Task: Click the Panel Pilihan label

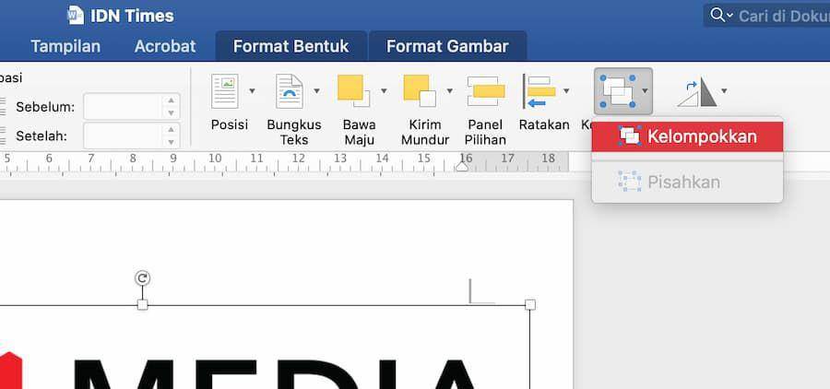Action: [486, 133]
